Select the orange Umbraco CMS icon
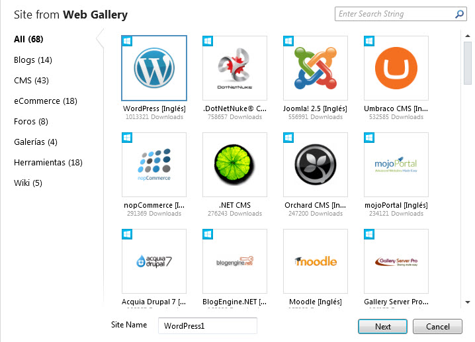This screenshot has height=342, width=475. pos(396,68)
